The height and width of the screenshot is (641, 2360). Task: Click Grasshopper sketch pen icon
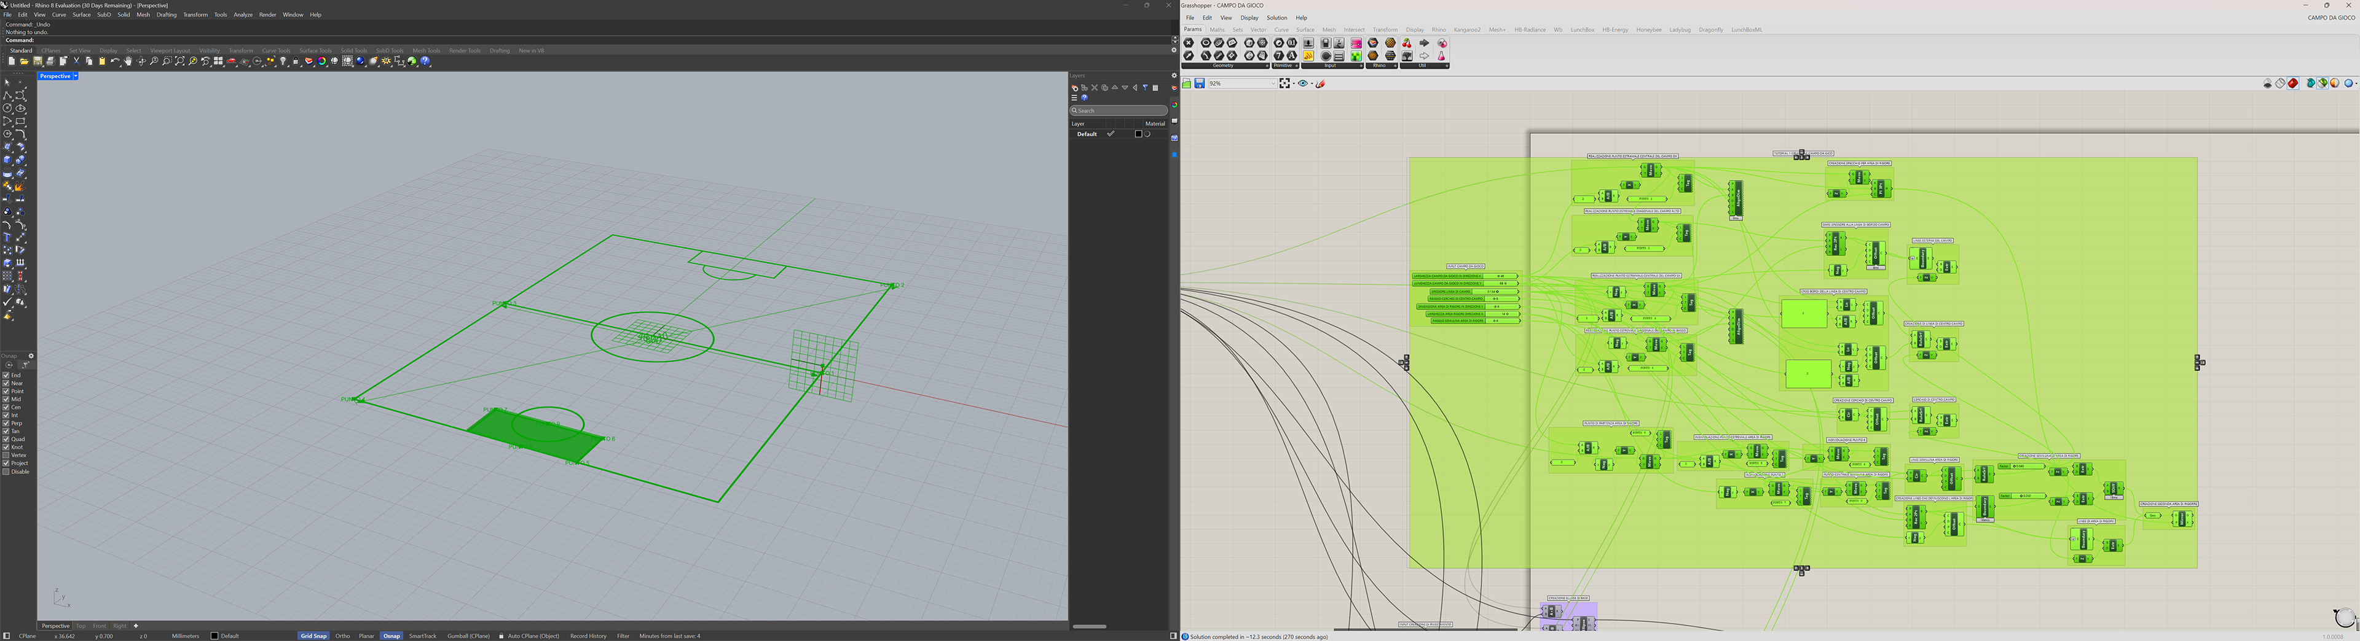[1321, 84]
